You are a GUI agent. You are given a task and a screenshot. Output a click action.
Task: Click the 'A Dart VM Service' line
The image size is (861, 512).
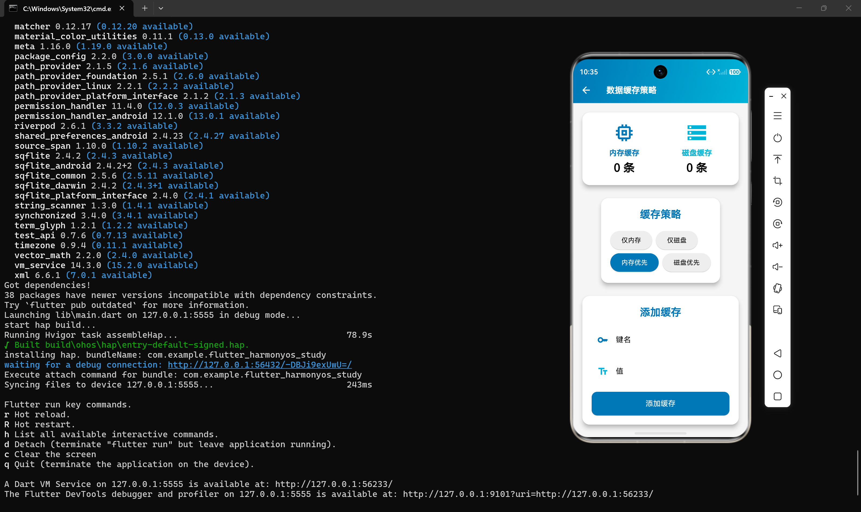pyautogui.click(x=199, y=484)
